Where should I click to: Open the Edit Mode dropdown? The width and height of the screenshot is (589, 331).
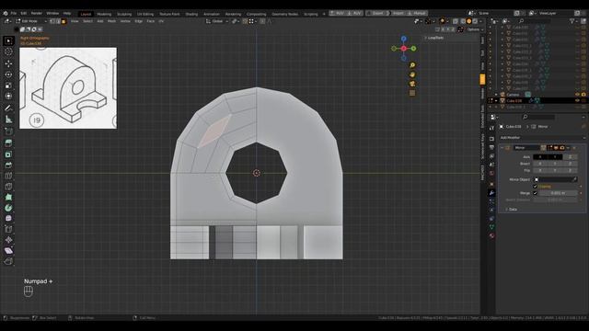pyautogui.click(x=31, y=21)
